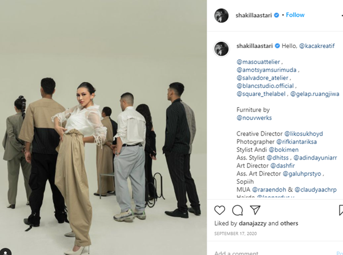Viewport: 343px width, 255px height.
Task: Share post via paper plane icon
Action: click(255, 210)
